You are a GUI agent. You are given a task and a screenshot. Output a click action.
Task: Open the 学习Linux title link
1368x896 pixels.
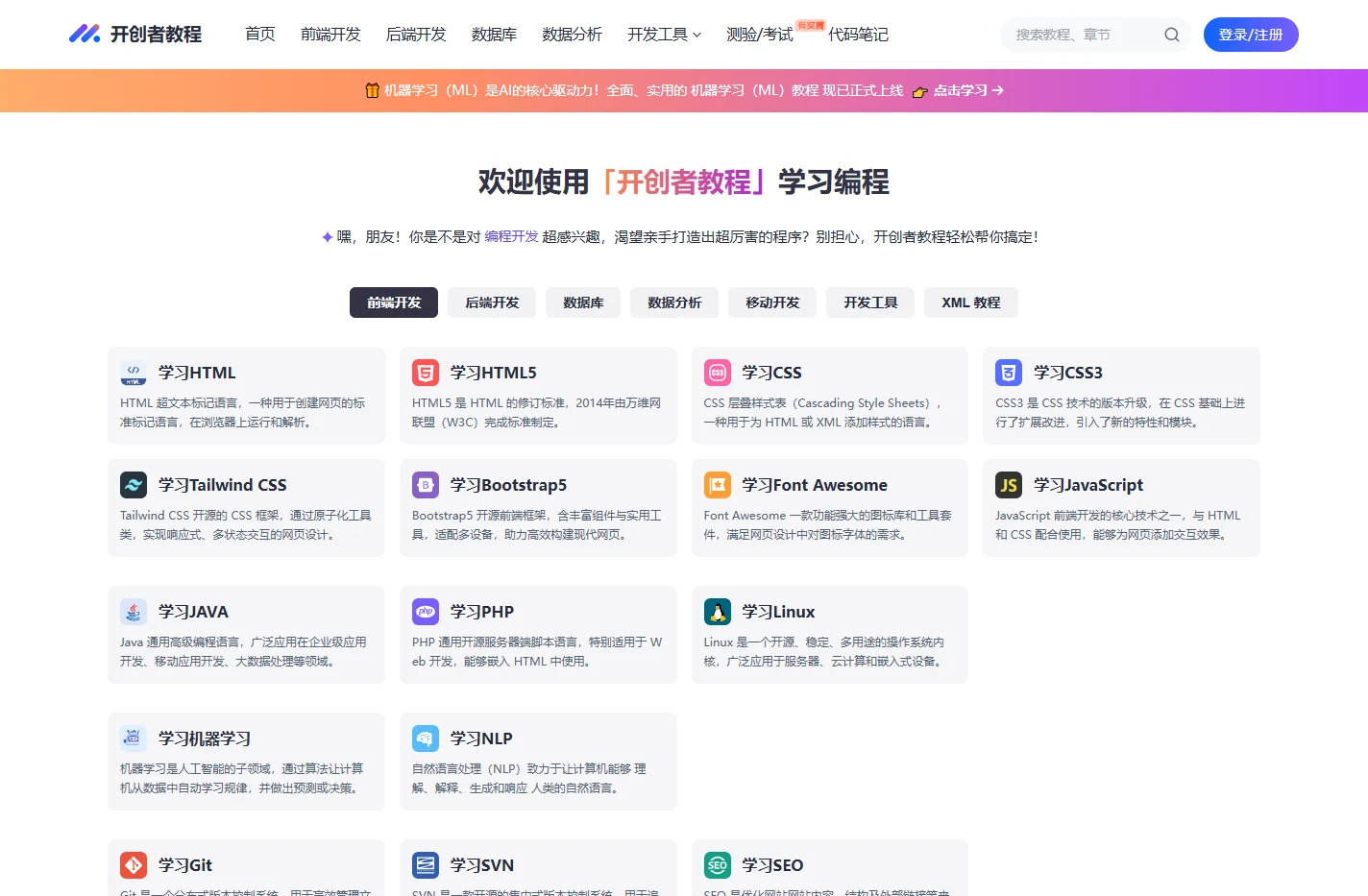coord(778,612)
